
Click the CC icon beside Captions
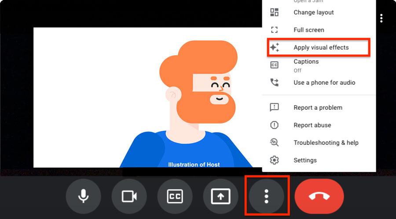[x=274, y=65]
